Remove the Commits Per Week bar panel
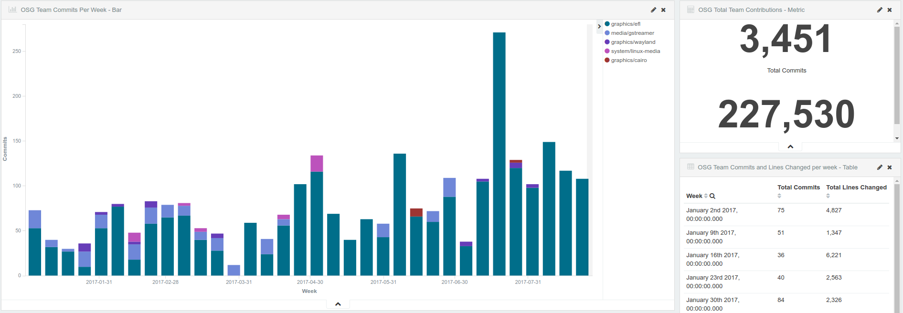 pyautogui.click(x=663, y=10)
